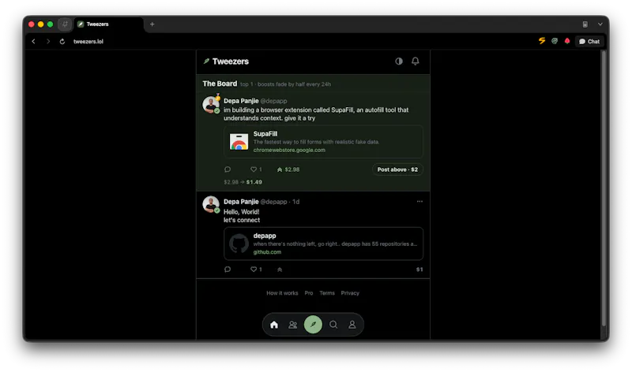The height and width of the screenshot is (372, 632).
Task: Open the Terms footer link
Action: click(327, 293)
